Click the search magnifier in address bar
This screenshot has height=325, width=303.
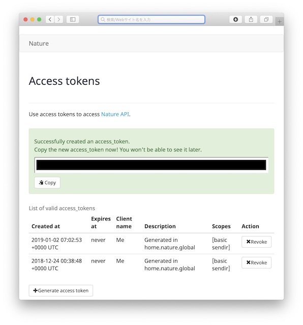[x=103, y=19]
